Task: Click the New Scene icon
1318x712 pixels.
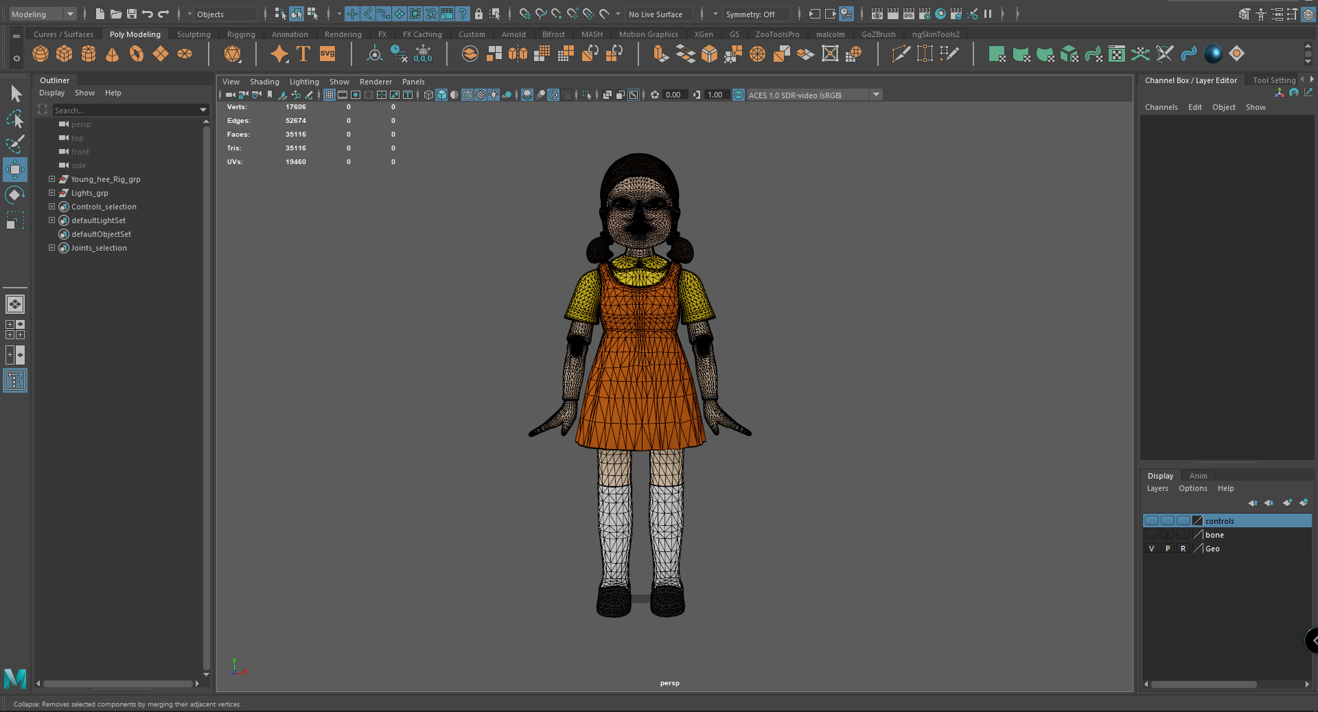Action: click(100, 14)
